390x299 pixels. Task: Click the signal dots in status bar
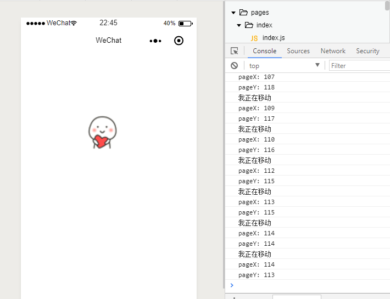tap(36, 24)
